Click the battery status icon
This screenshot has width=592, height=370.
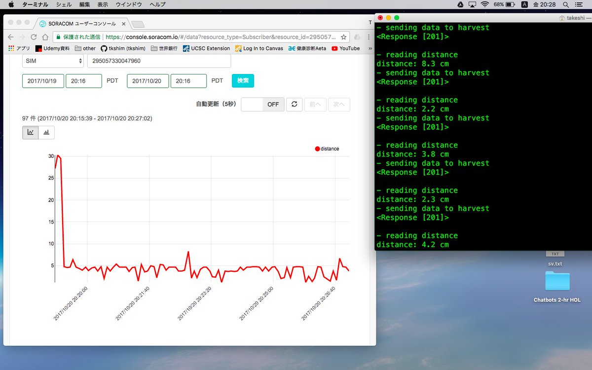tap(511, 4)
